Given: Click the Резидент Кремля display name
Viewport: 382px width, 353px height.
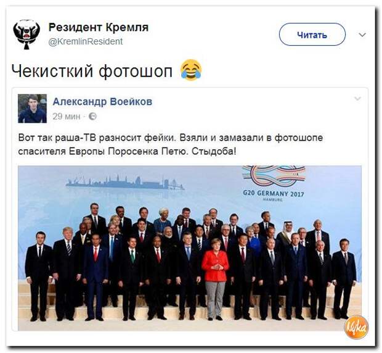Looking at the screenshot, I should click(x=99, y=27).
